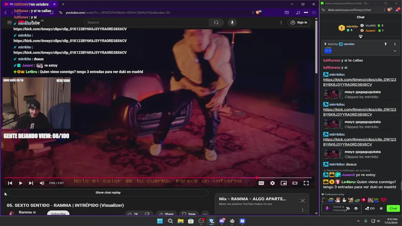
Task: Open Mix playlist three-dot options
Action: [x=302, y=210]
